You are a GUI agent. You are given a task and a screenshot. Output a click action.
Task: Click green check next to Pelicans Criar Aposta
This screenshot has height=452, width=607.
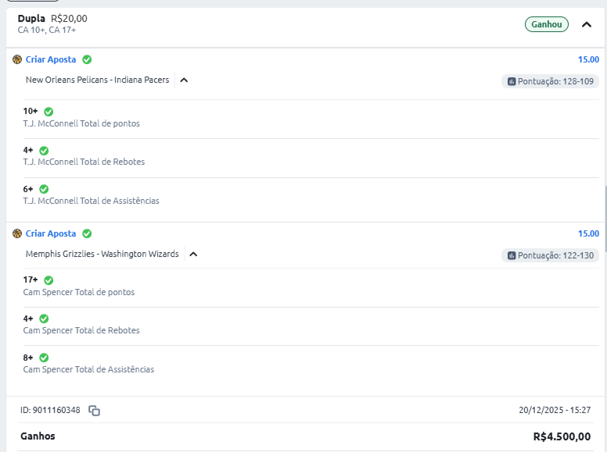(x=87, y=59)
